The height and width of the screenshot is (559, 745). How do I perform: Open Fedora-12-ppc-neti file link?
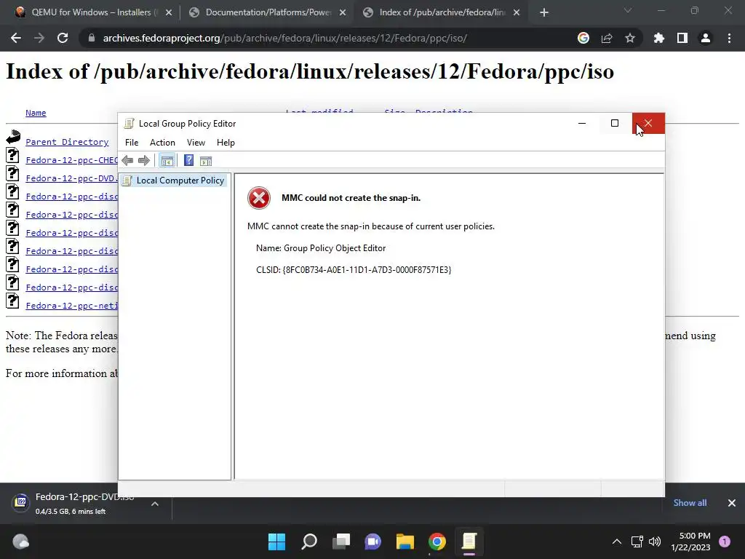[x=71, y=306]
